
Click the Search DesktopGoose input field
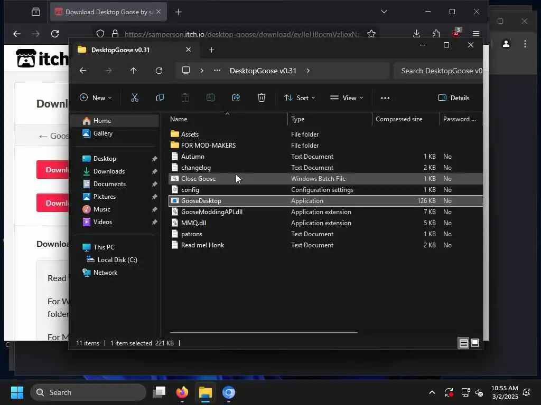(x=439, y=71)
